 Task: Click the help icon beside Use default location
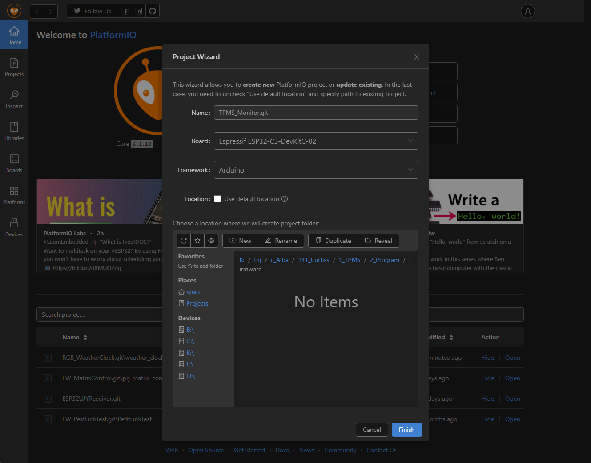(x=285, y=199)
